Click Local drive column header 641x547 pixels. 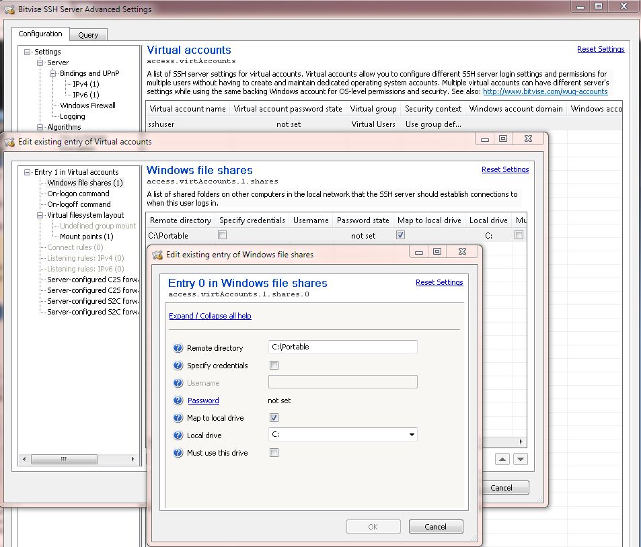488,220
